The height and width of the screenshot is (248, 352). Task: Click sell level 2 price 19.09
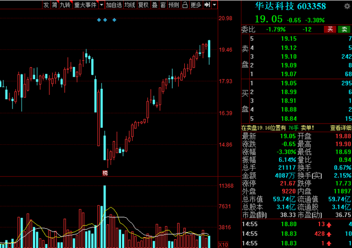(289, 65)
